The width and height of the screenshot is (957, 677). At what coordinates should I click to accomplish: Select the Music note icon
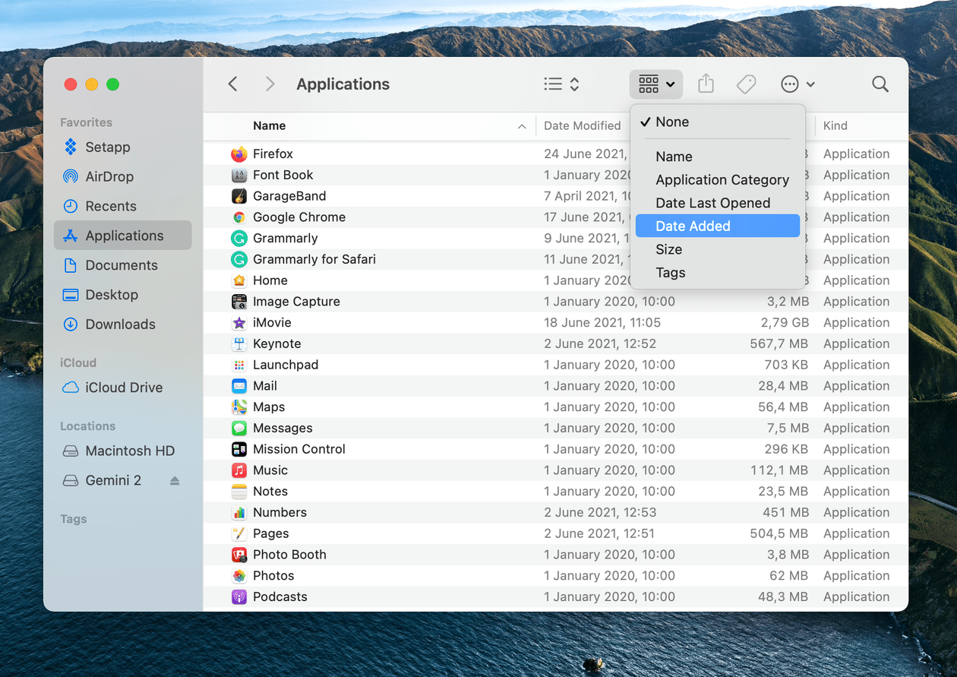[x=239, y=470]
